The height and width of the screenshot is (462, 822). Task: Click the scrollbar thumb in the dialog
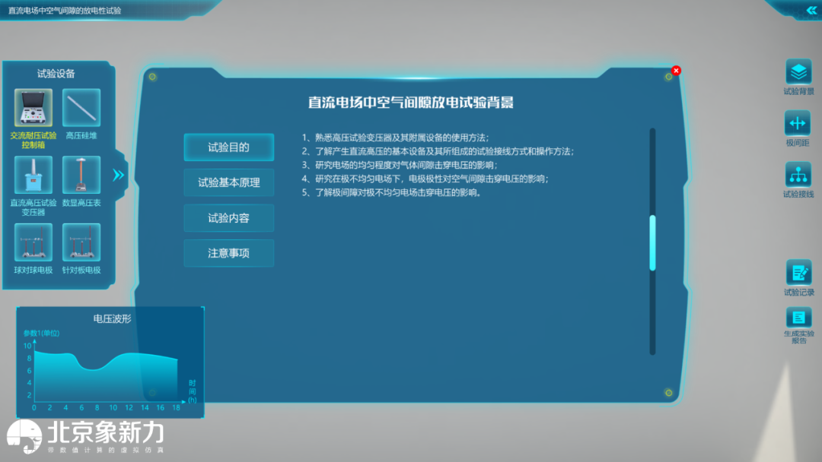point(652,243)
